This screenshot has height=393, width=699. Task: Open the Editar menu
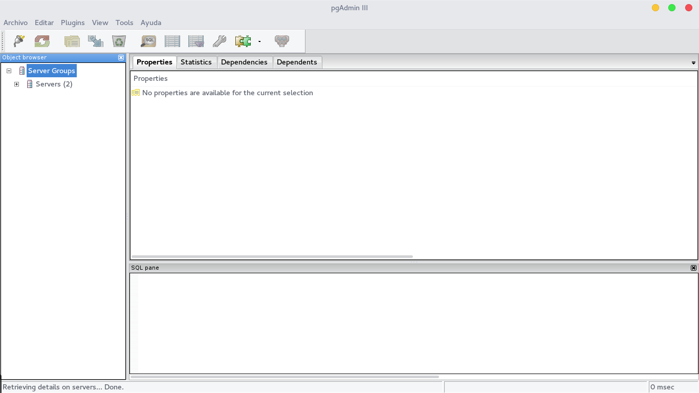[x=44, y=23]
